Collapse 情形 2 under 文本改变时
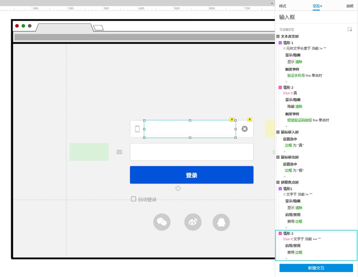 click(x=280, y=87)
